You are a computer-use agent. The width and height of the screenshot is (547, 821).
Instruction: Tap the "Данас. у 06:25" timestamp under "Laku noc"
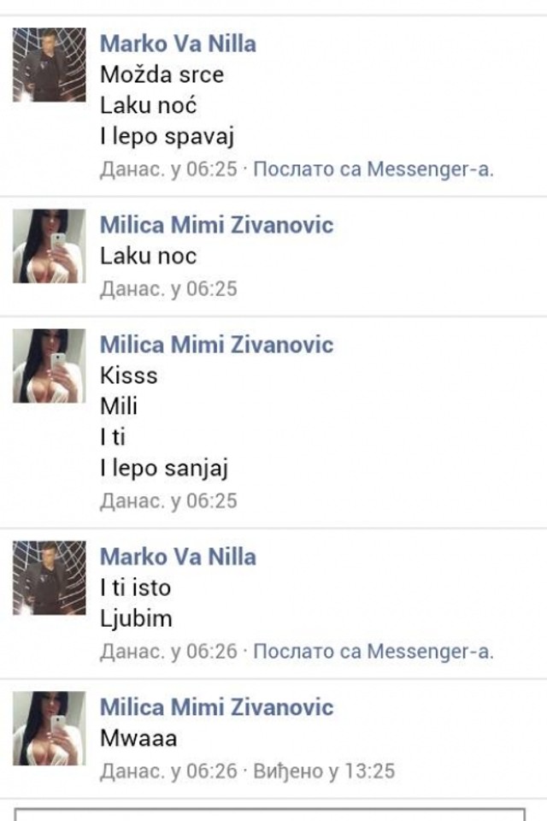tap(168, 289)
